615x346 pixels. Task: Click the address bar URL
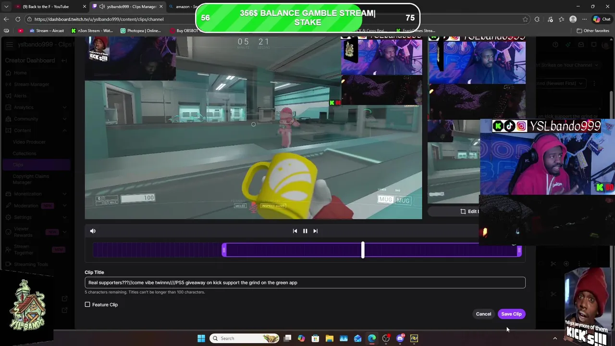99,19
